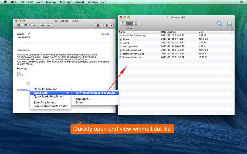The width and height of the screenshot is (247, 154).
Task: Flag the message with red flag icon
Action: pyautogui.click(x=107, y=25)
